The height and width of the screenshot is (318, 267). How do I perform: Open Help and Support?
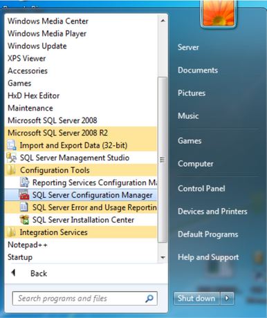pyautogui.click(x=208, y=257)
